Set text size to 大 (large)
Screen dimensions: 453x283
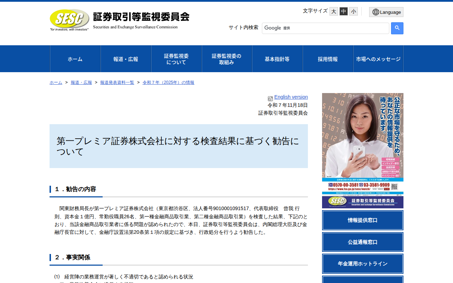point(334,11)
